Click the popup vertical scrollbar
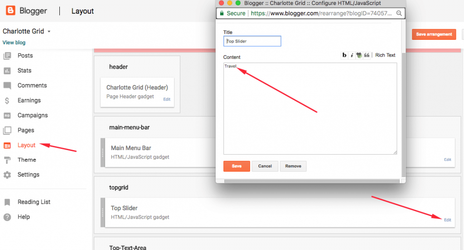Image resolution: width=464 pixels, height=250 pixels. [x=404, y=115]
